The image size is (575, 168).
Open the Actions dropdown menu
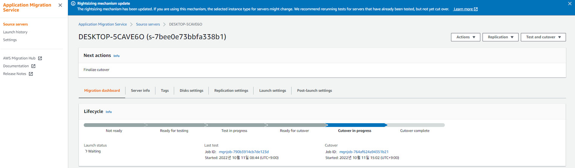[x=466, y=37]
